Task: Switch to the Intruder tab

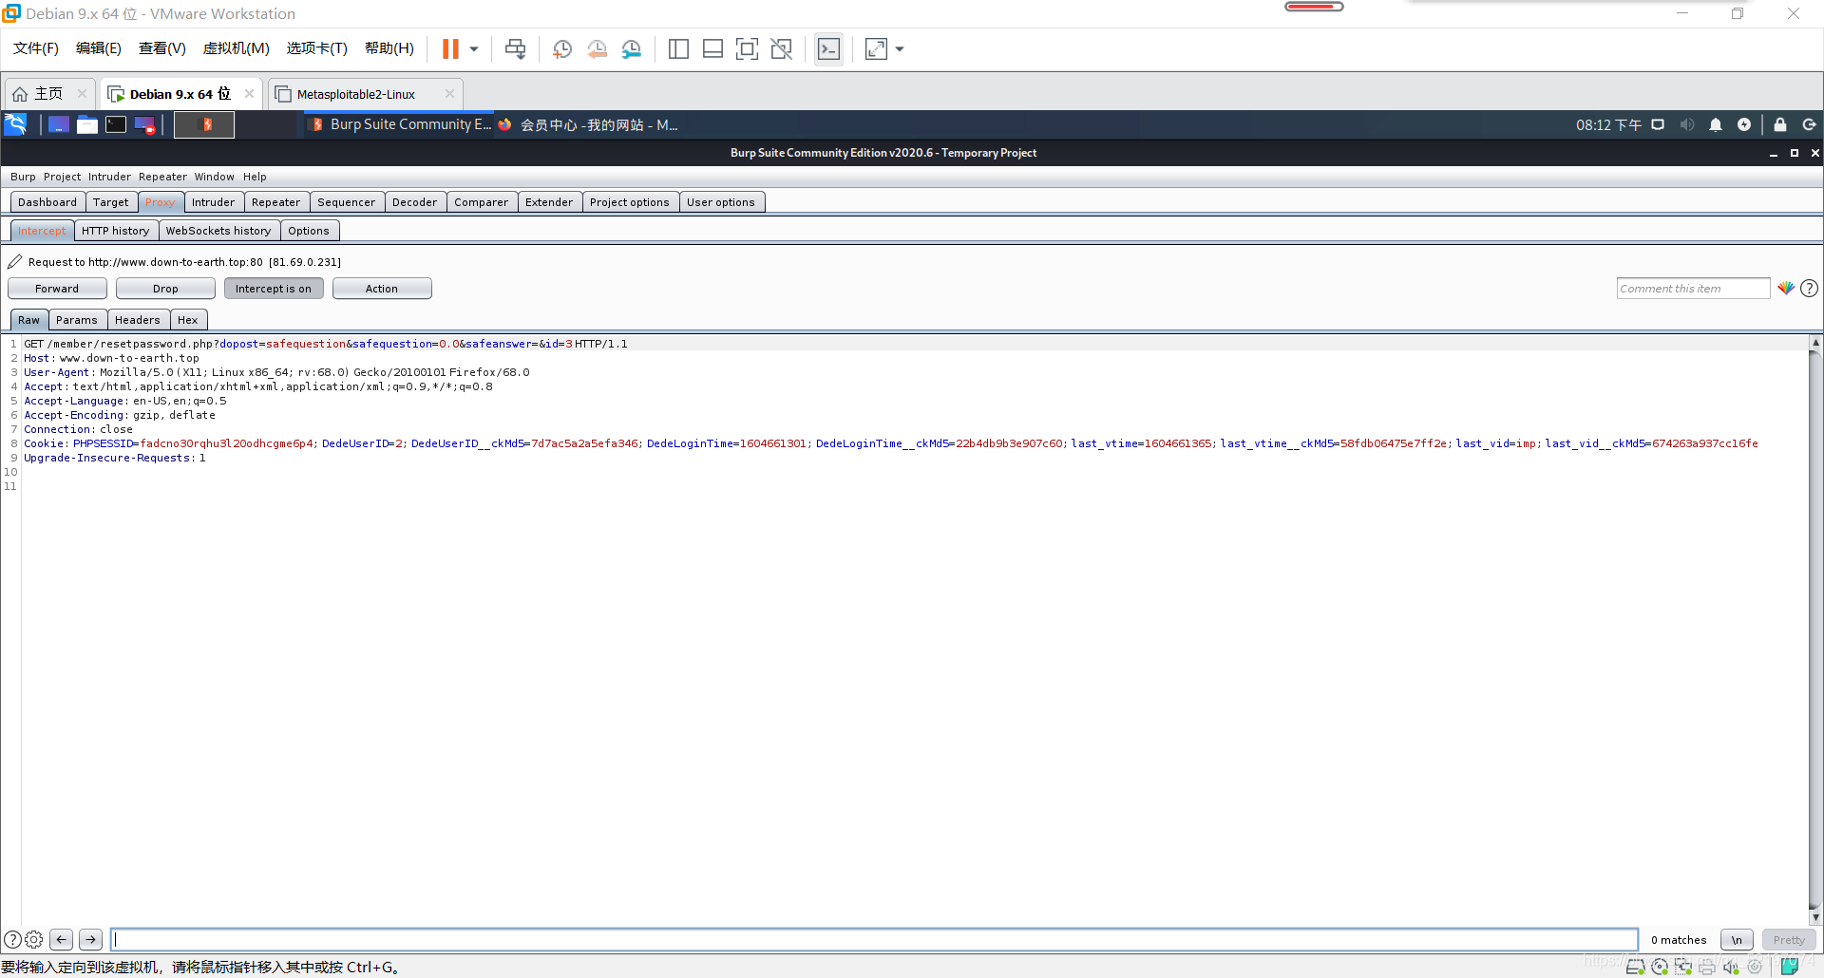Action: pos(213,202)
